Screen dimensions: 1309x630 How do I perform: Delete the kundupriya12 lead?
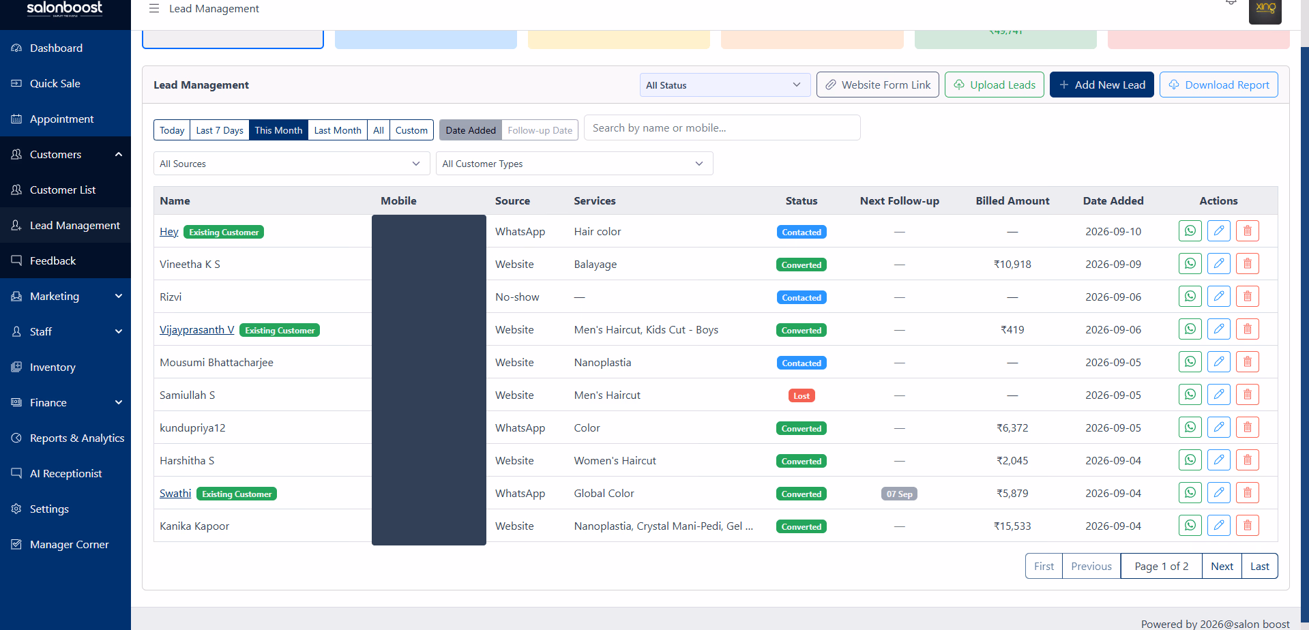click(x=1247, y=427)
